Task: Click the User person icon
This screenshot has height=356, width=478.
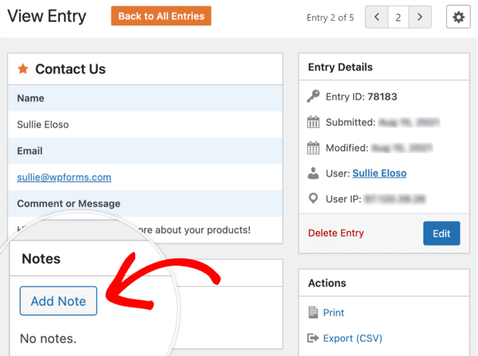Action: (x=313, y=173)
